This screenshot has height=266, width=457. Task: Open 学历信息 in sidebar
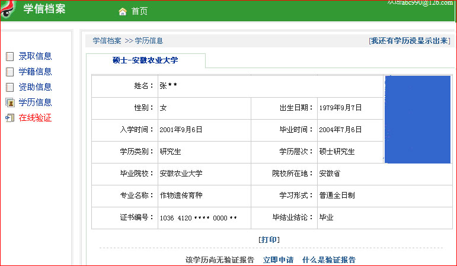tap(35, 102)
